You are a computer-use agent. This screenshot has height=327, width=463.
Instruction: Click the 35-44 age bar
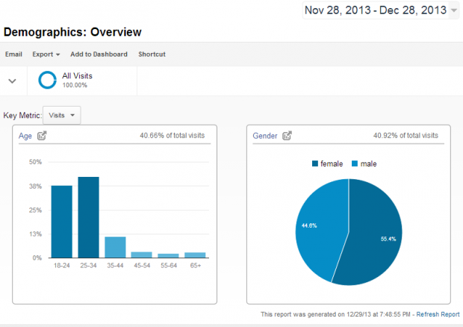pyautogui.click(x=115, y=246)
